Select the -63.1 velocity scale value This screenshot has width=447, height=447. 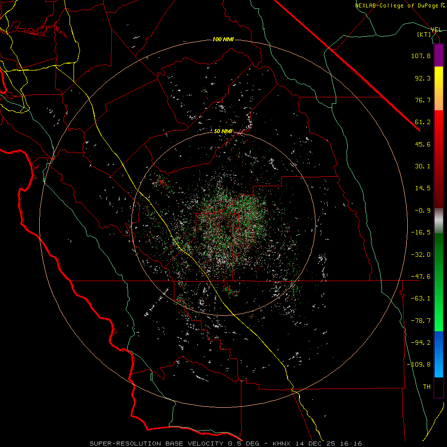click(421, 298)
